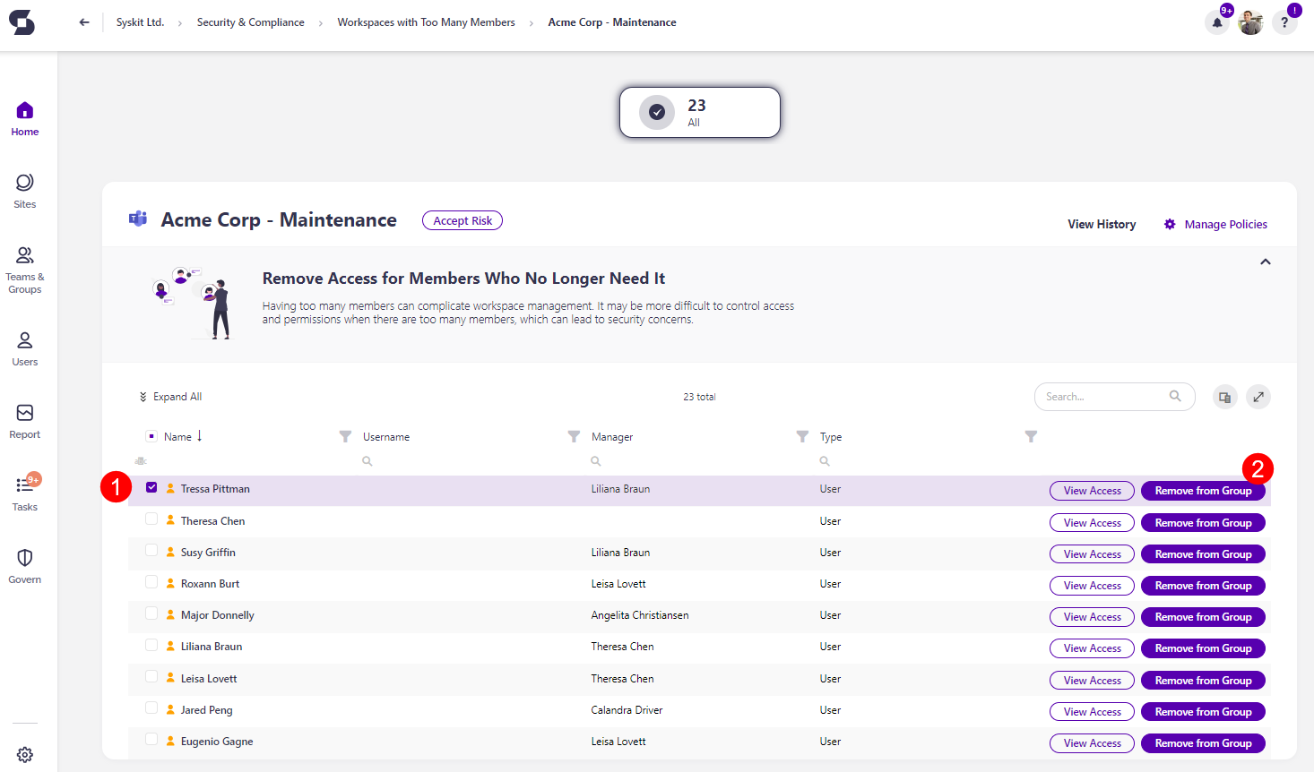
Task: Check the row for Susy Griffin
Action: click(152, 552)
